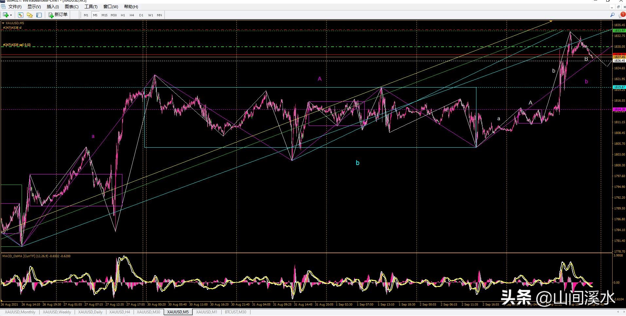Viewport: 626px width, 316px height.
Task: Click the 26 Aug 2021 date on time axis
Action: 9,305
